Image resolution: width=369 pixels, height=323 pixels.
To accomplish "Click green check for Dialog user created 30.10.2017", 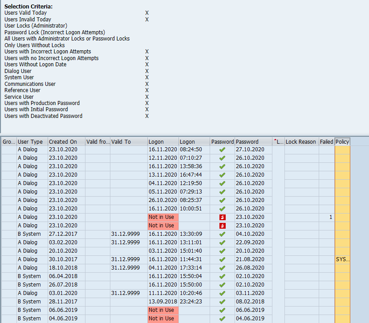I will pyautogui.click(x=222, y=259).
